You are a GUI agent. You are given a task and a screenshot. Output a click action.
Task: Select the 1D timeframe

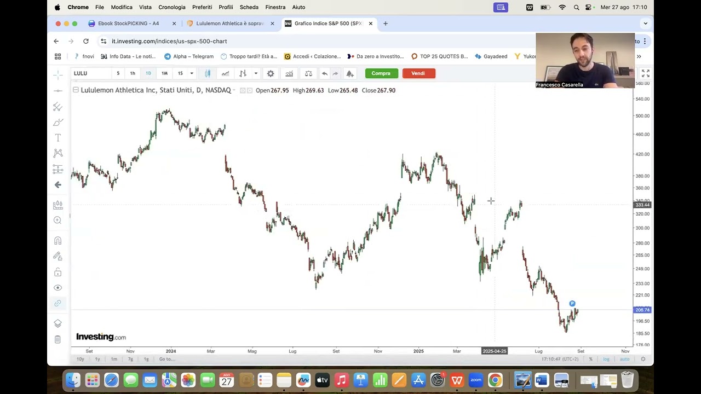coord(148,73)
